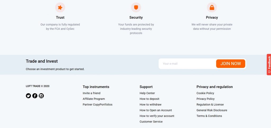Click the Twitter social icon
Viewport: 271px width, 128px height.
(28, 96)
